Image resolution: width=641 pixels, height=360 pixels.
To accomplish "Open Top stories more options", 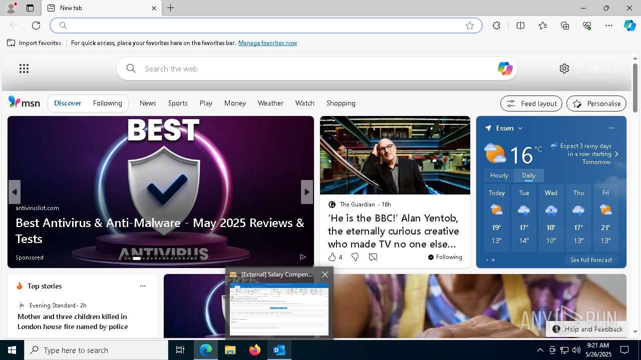I will [x=143, y=286].
